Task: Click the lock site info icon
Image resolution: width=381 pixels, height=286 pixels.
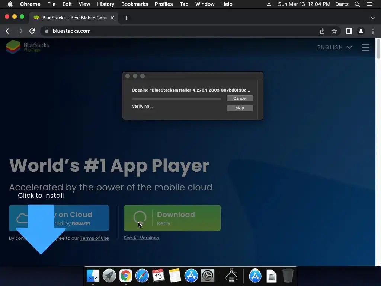Action: click(47, 31)
